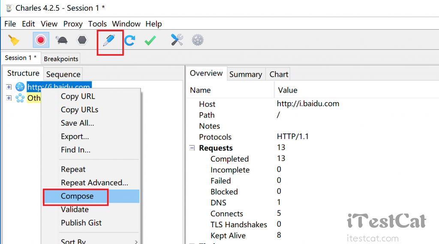439x244 pixels.
Task: Open the File menu
Action: click(10, 24)
